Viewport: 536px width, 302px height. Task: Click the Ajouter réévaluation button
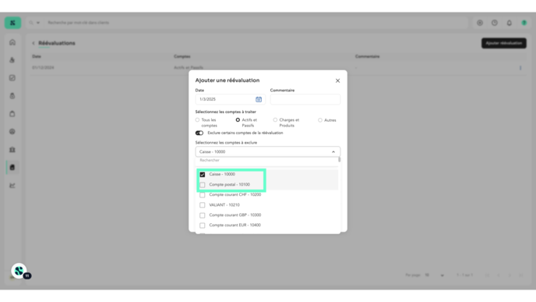[x=504, y=43]
